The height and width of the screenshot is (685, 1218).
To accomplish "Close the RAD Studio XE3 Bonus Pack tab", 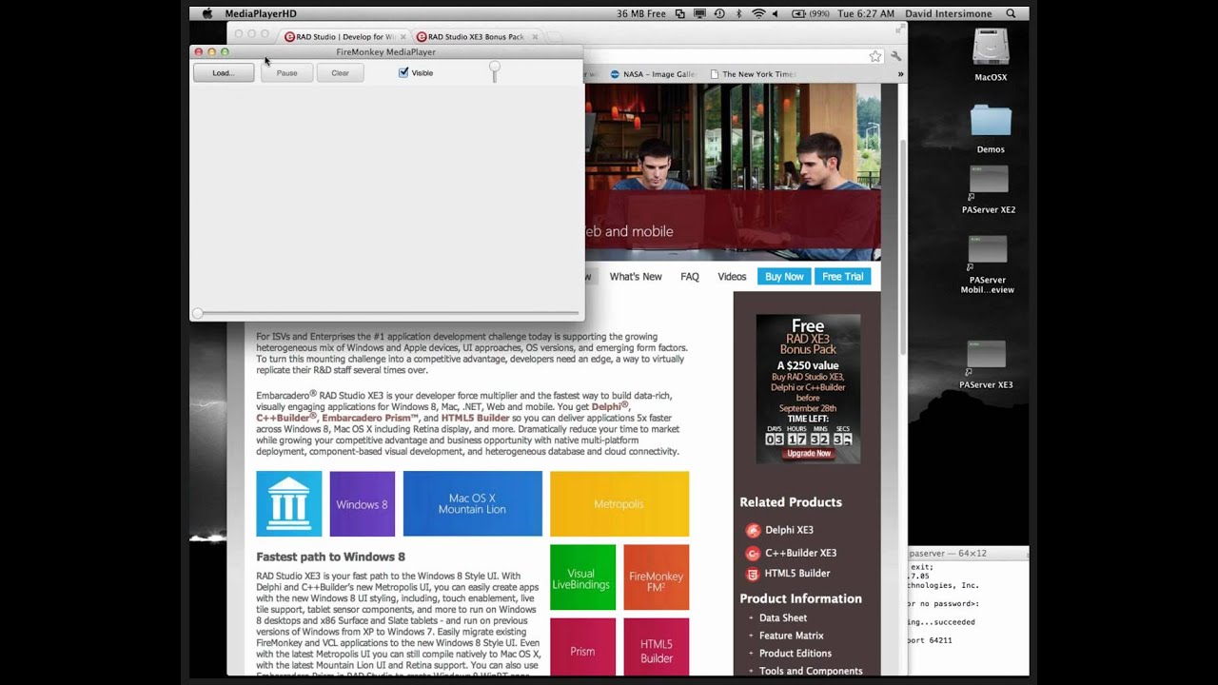I will (535, 36).
